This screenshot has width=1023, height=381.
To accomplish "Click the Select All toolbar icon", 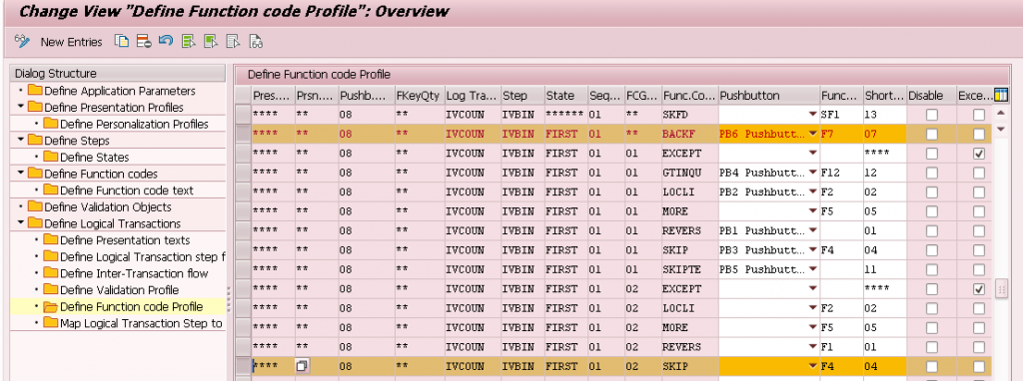I will [189, 42].
